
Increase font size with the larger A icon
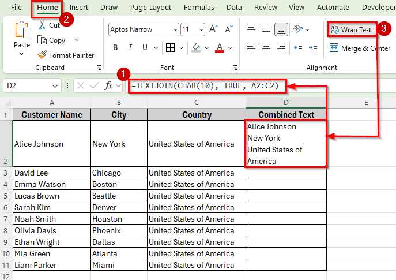[x=213, y=29]
